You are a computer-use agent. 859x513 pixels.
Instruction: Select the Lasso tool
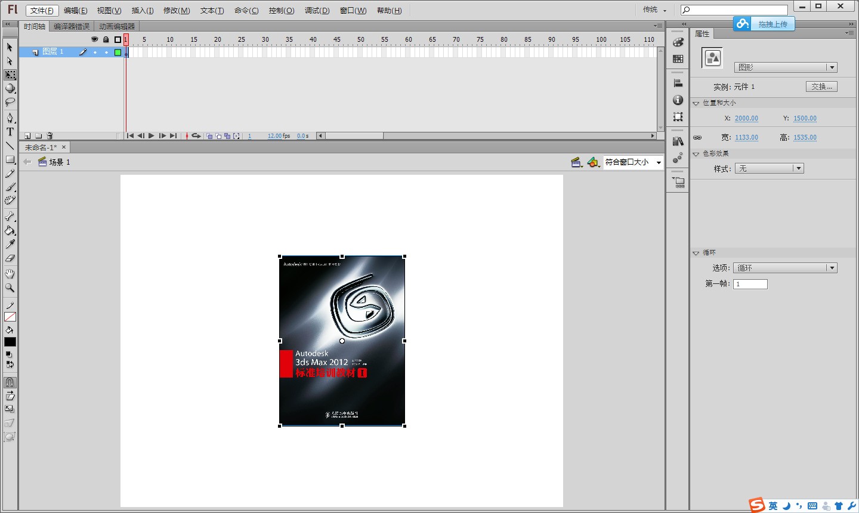pos(10,103)
